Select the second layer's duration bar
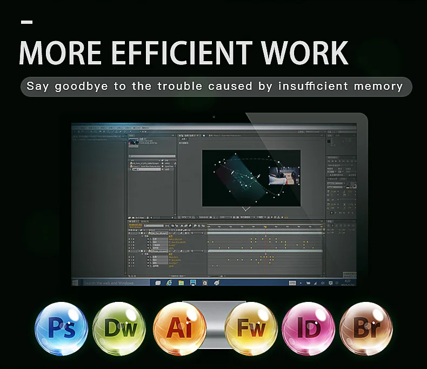Screen dimensions: 427x369 coord(265,251)
